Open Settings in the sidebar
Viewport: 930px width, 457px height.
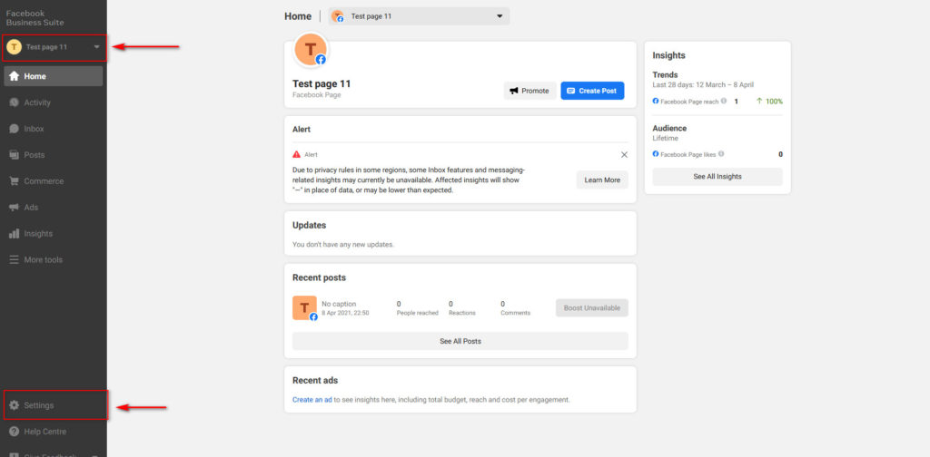(x=54, y=405)
